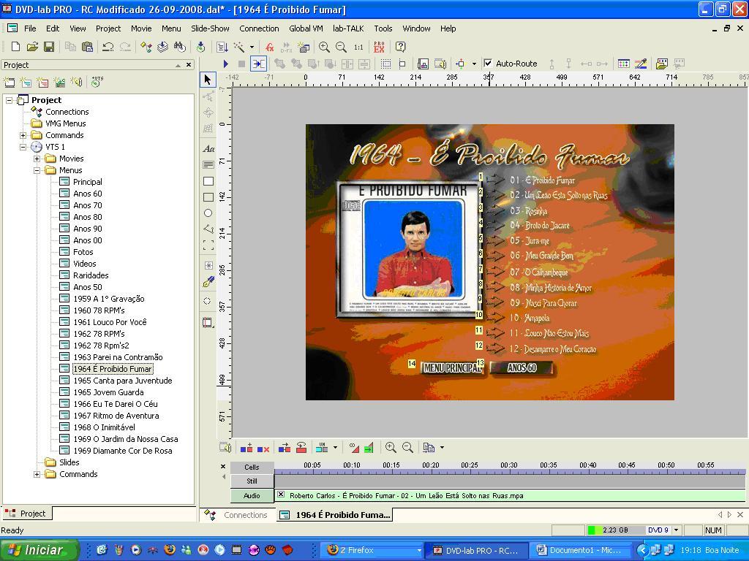Image resolution: width=749 pixels, height=561 pixels.
Task: Switch to the 2 Firefox taskbar item
Action: pos(372,550)
